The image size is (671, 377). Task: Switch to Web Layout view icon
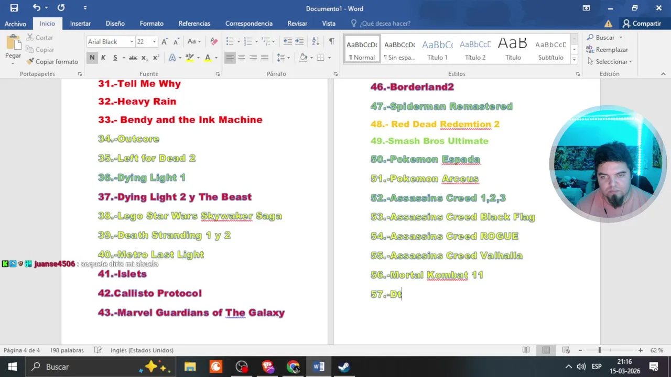[566, 350]
